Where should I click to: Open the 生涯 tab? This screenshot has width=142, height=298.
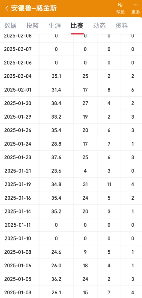tap(55, 25)
